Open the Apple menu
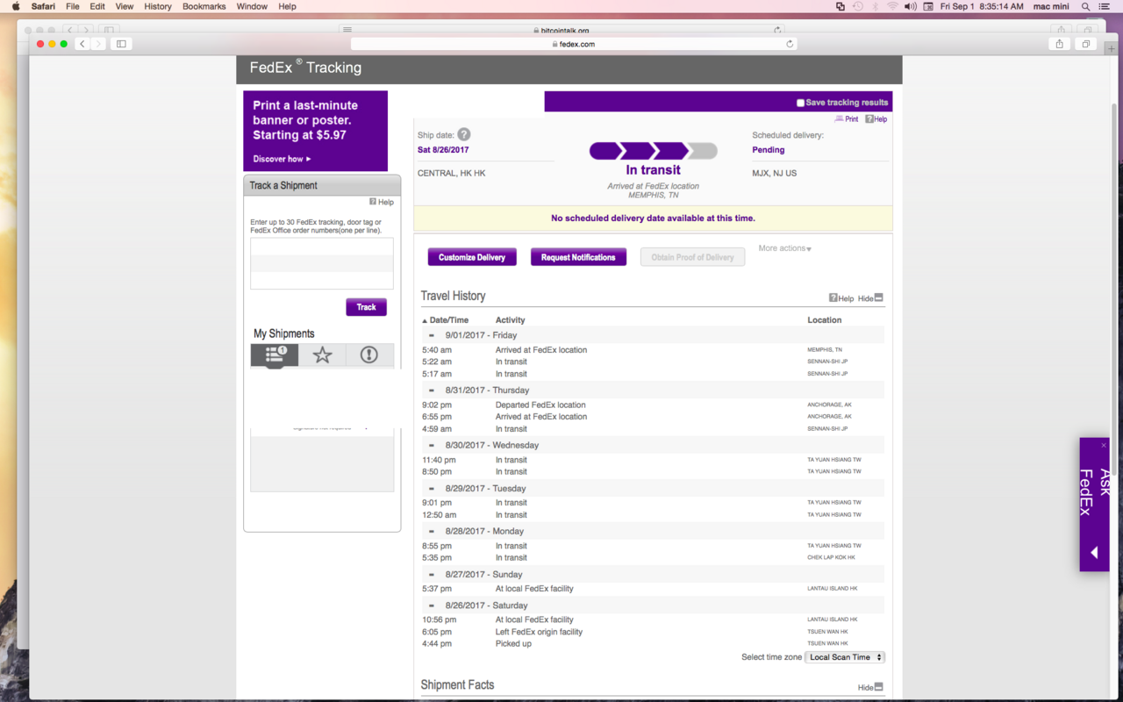The image size is (1123, 702). click(x=15, y=6)
